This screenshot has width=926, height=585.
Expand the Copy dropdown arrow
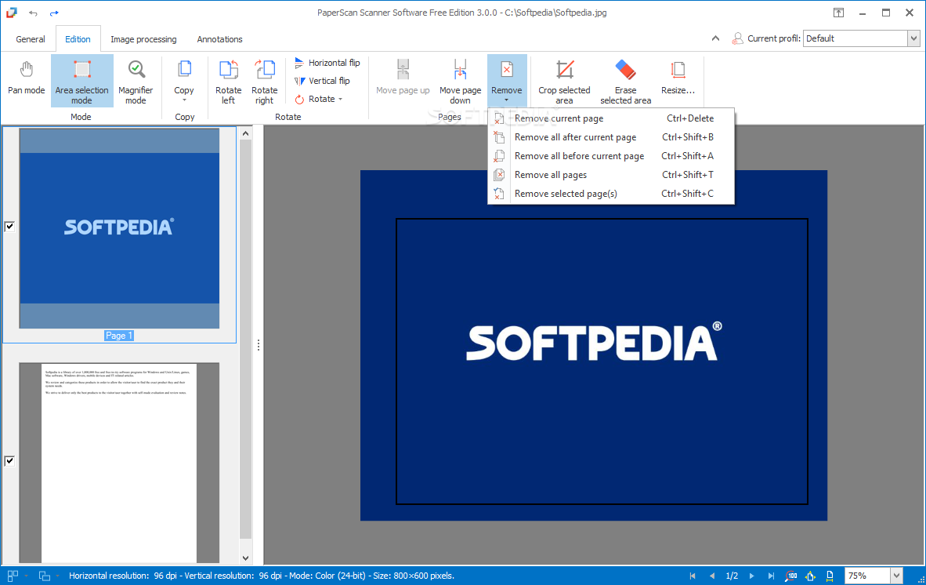pyautogui.click(x=183, y=100)
